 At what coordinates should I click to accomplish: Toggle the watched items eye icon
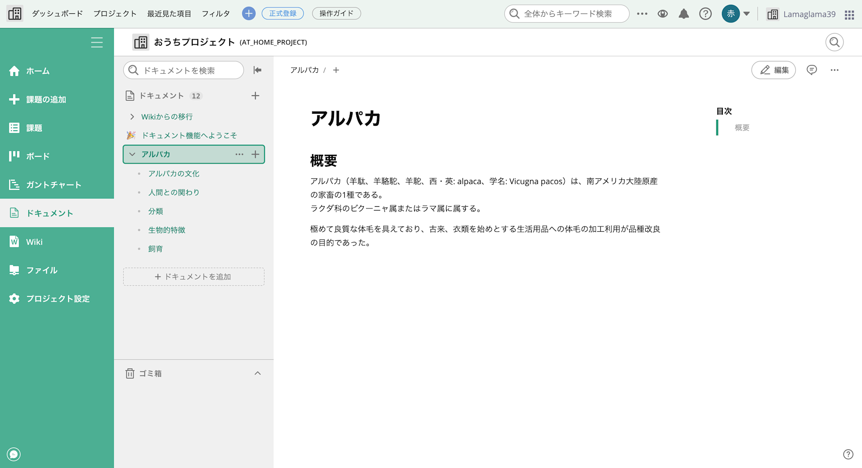662,13
